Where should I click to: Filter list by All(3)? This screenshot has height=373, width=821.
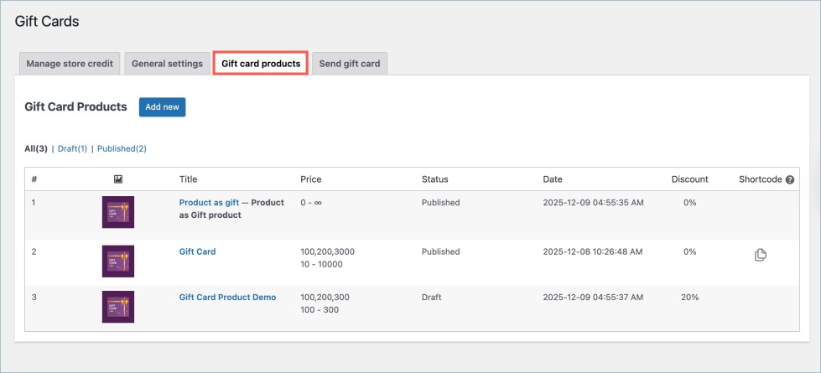[36, 148]
